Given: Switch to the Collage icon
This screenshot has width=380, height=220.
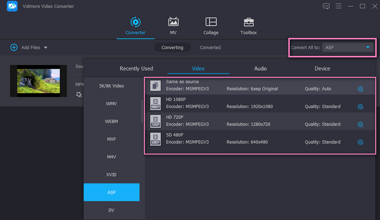Looking at the screenshot, I should click(x=211, y=22).
